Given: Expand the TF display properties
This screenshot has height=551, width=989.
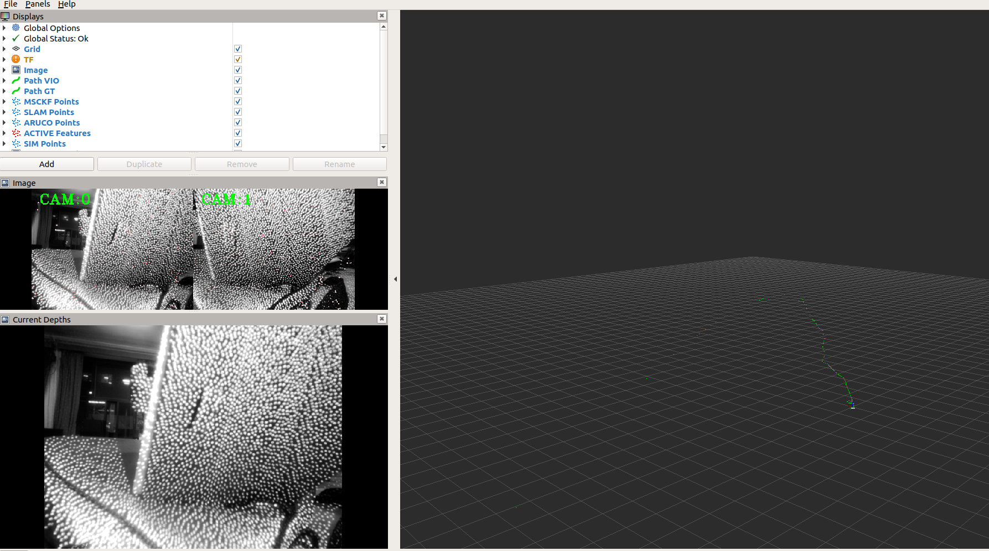Looking at the screenshot, I should pyautogui.click(x=4, y=59).
